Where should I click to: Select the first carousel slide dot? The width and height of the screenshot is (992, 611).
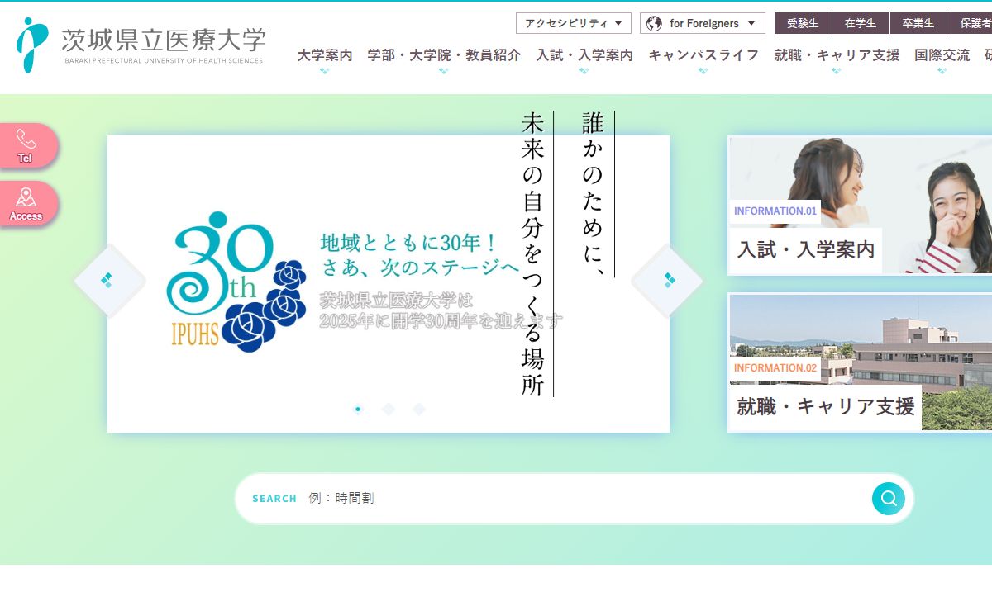click(358, 409)
